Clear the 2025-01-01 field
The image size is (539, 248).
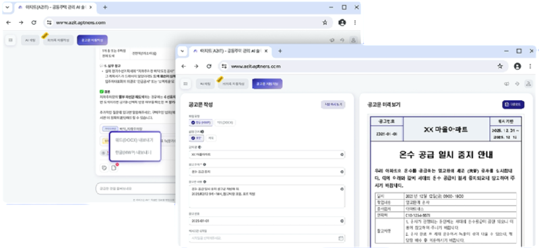[342, 221]
